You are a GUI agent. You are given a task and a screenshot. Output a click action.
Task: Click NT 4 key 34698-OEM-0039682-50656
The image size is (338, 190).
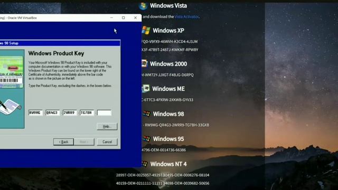point(186,183)
